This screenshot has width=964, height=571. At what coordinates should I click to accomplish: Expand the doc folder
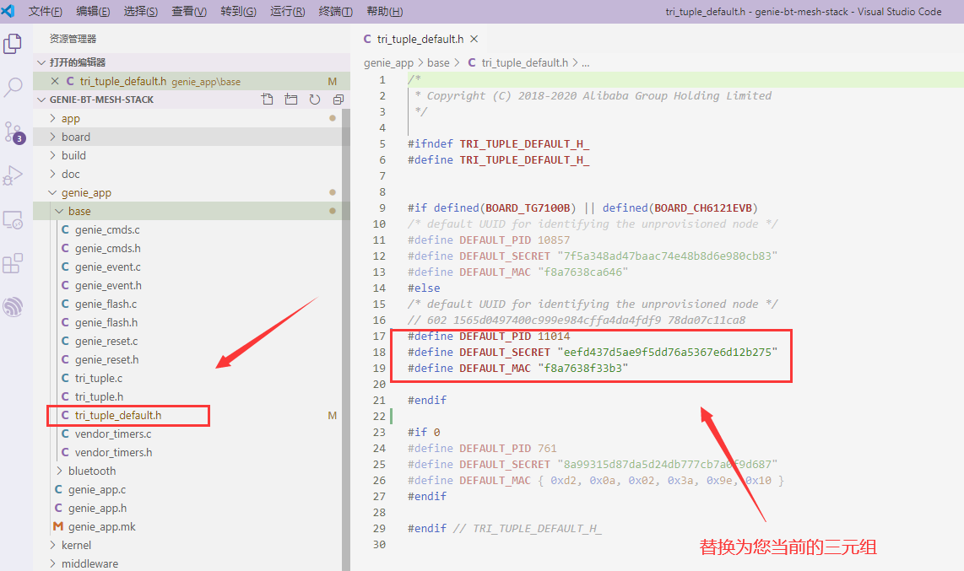coord(53,174)
